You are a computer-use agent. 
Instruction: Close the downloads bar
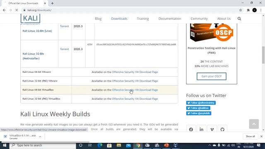tap(261, 136)
